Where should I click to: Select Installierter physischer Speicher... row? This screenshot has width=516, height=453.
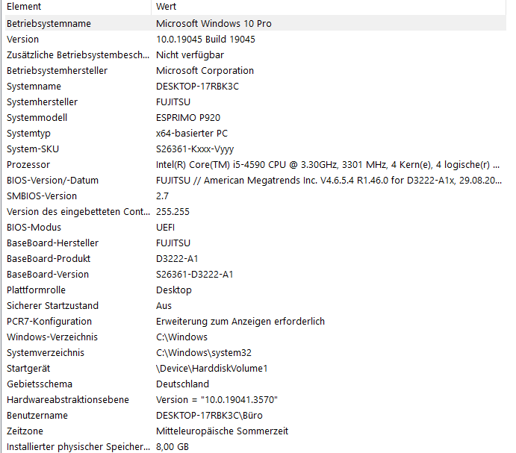point(255,447)
